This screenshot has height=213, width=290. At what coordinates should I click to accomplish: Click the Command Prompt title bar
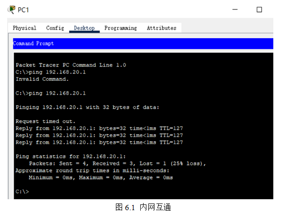143,44
